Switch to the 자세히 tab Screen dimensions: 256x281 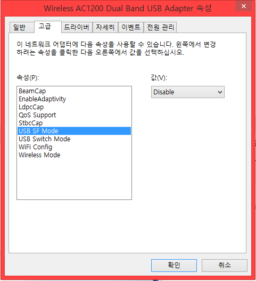point(105,27)
